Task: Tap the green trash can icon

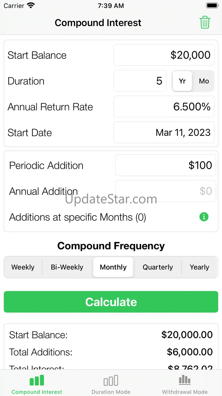Action: click(205, 23)
